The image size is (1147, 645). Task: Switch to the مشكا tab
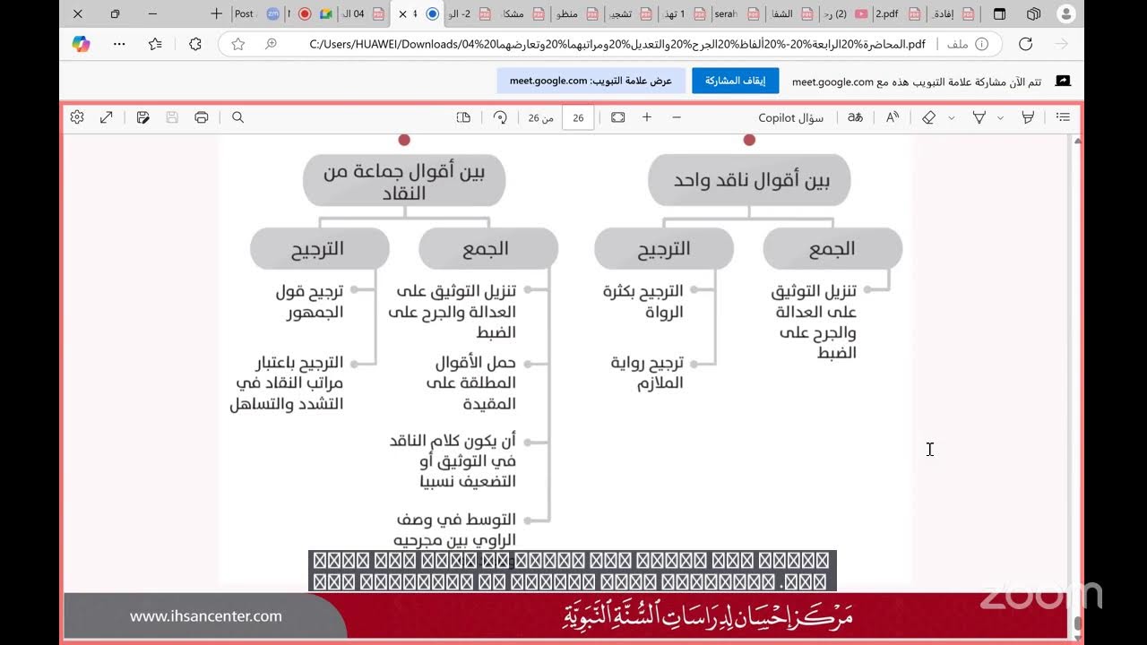(x=522, y=13)
